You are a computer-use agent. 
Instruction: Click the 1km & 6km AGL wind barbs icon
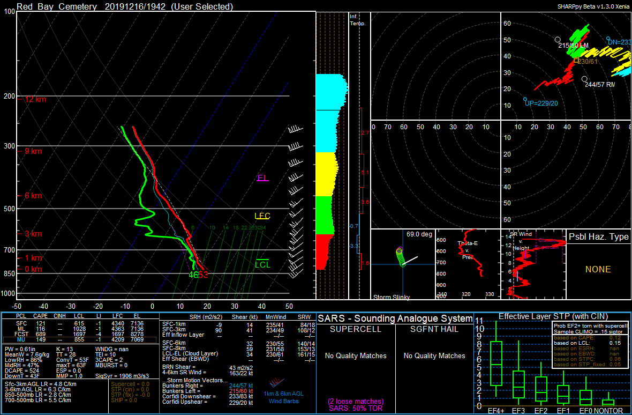277,381
